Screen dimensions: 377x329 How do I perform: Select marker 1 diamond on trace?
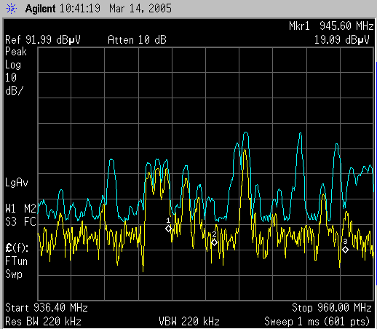coord(168,229)
